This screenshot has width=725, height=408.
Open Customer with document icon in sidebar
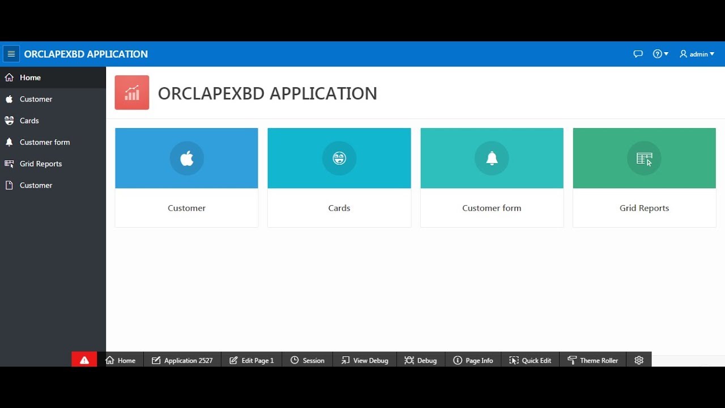click(x=53, y=185)
